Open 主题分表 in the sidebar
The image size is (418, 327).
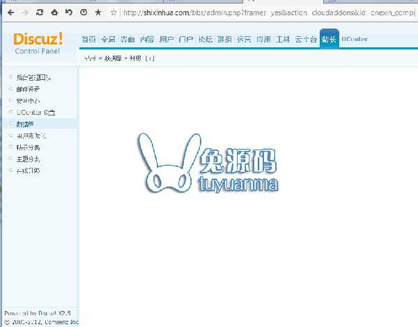pos(28,159)
